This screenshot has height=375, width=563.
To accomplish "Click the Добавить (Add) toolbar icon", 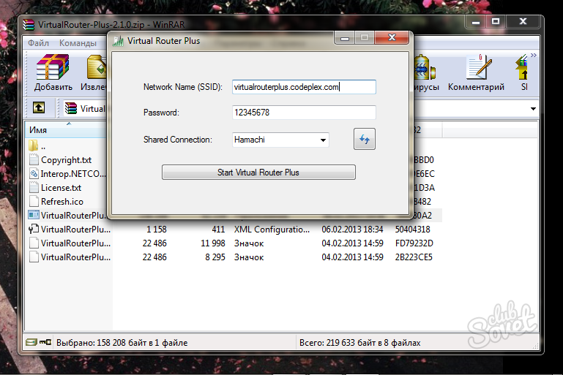I will click(x=52, y=69).
